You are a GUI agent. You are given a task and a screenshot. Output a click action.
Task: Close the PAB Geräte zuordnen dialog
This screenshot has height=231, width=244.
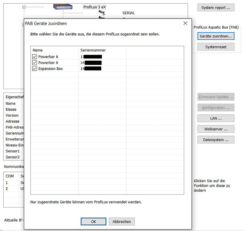(x=185, y=23)
